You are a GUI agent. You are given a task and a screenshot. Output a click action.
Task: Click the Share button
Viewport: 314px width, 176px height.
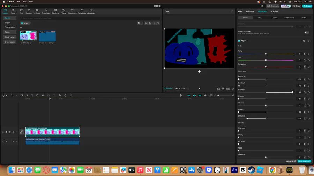(297, 6)
